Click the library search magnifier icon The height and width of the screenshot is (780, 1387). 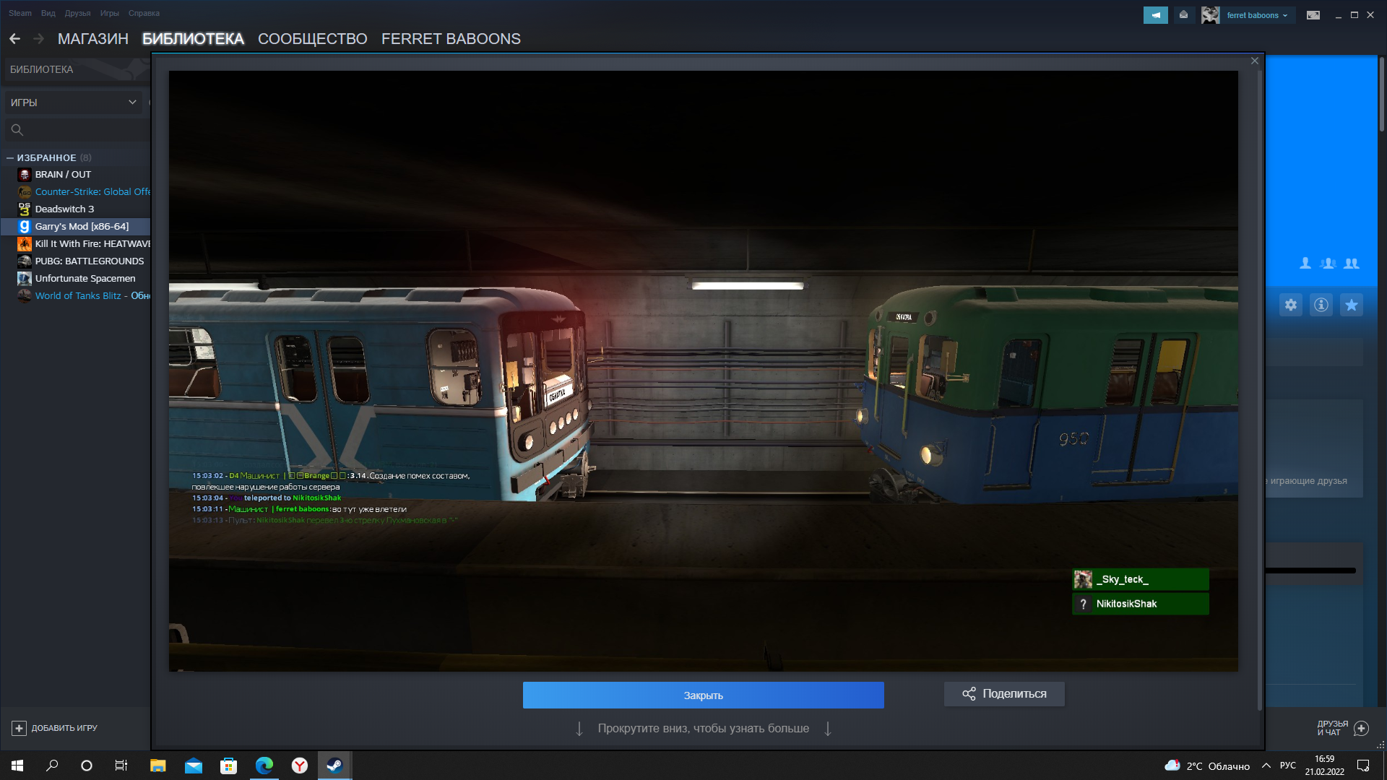click(17, 130)
